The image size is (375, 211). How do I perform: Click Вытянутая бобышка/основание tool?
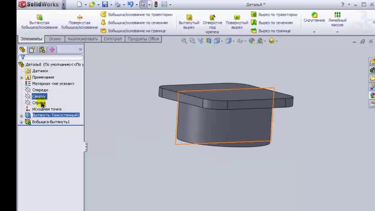pyautogui.click(x=39, y=22)
